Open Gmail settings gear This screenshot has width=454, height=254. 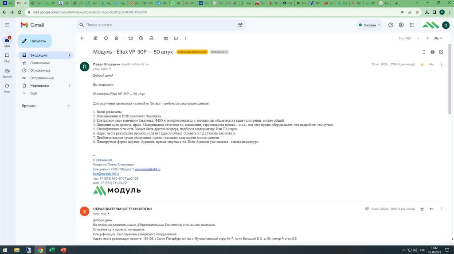point(401,25)
